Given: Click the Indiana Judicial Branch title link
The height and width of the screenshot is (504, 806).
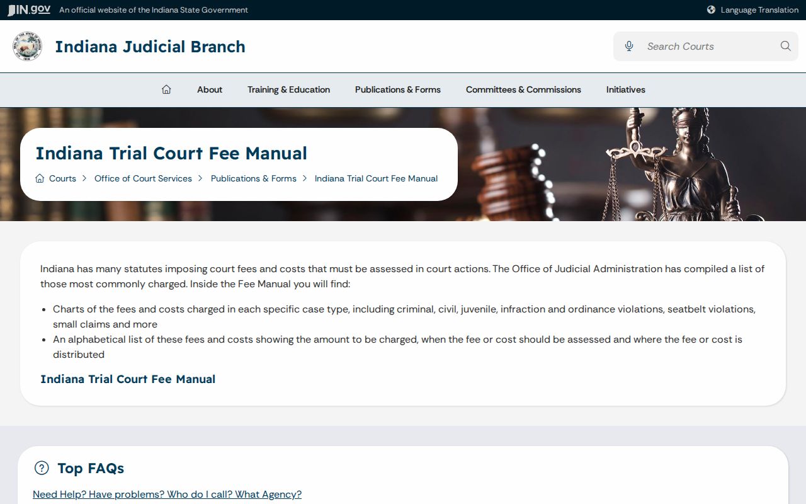Looking at the screenshot, I should click(x=150, y=47).
